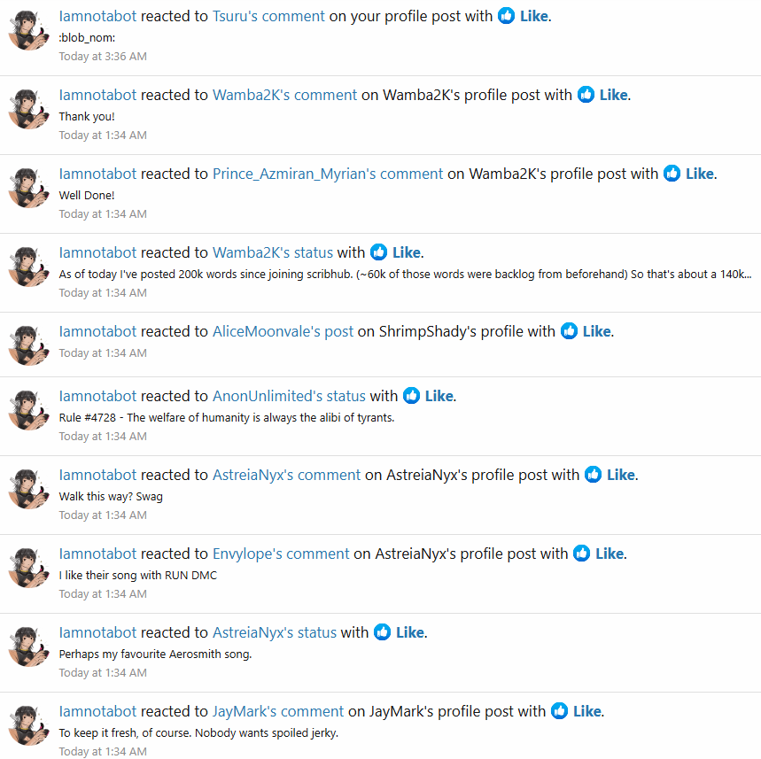
Task: Open AnonUnlimited's status link
Action: click(x=290, y=396)
